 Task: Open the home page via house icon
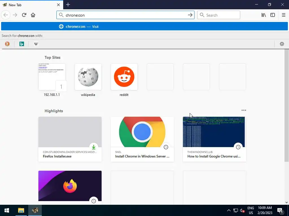[33, 15]
